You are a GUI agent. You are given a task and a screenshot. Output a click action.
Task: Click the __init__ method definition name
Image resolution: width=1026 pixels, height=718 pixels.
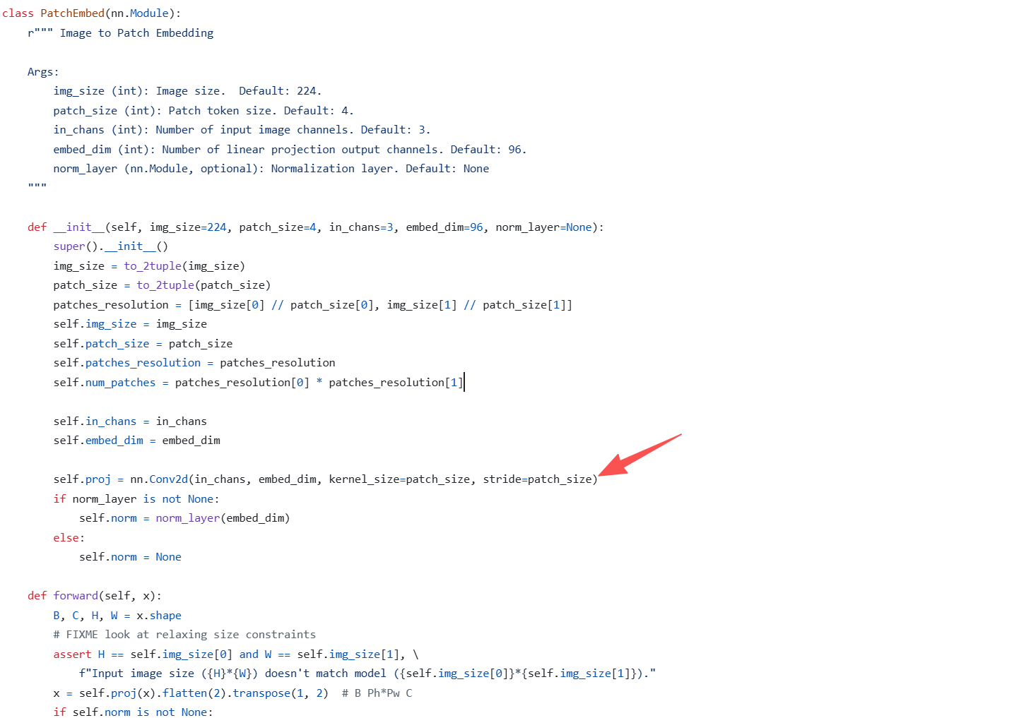79,227
